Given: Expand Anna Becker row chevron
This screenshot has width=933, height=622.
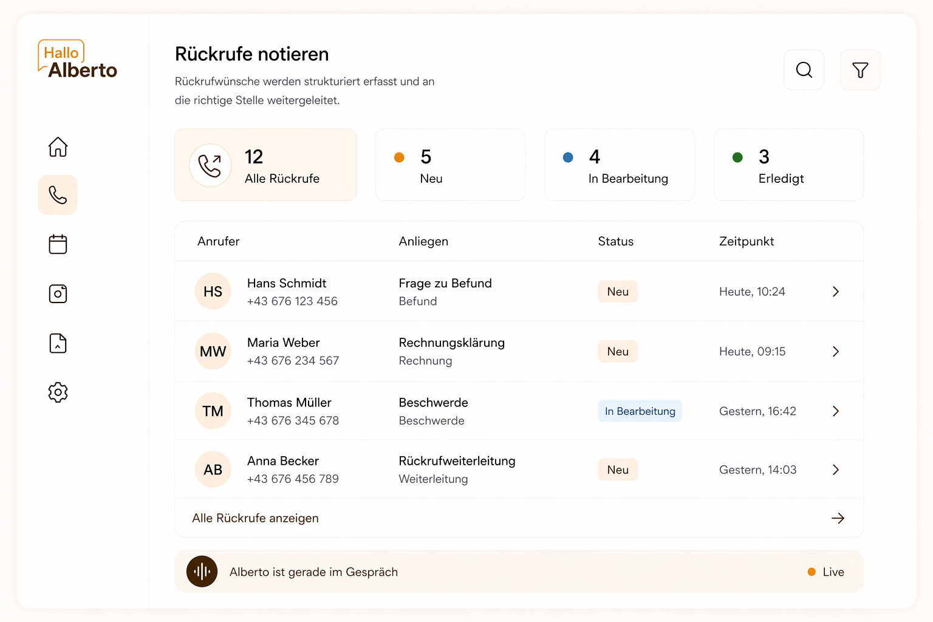Looking at the screenshot, I should pos(836,470).
